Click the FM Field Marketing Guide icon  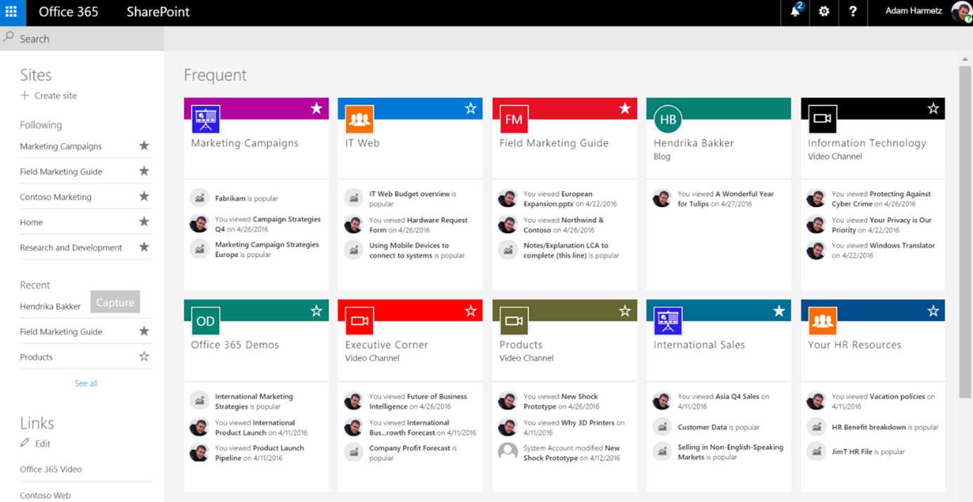tap(514, 119)
